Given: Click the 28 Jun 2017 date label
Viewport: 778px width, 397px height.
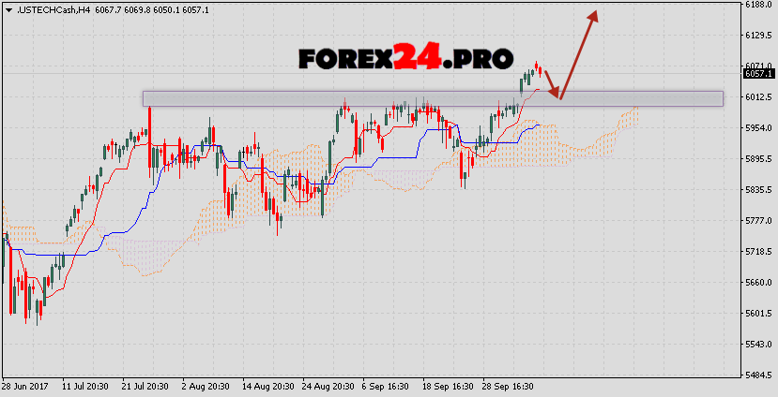Looking at the screenshot, I should pyautogui.click(x=26, y=386).
